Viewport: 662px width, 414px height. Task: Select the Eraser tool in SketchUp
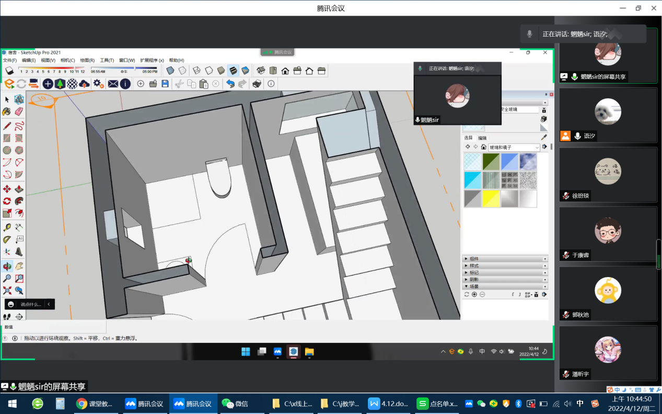click(19, 111)
